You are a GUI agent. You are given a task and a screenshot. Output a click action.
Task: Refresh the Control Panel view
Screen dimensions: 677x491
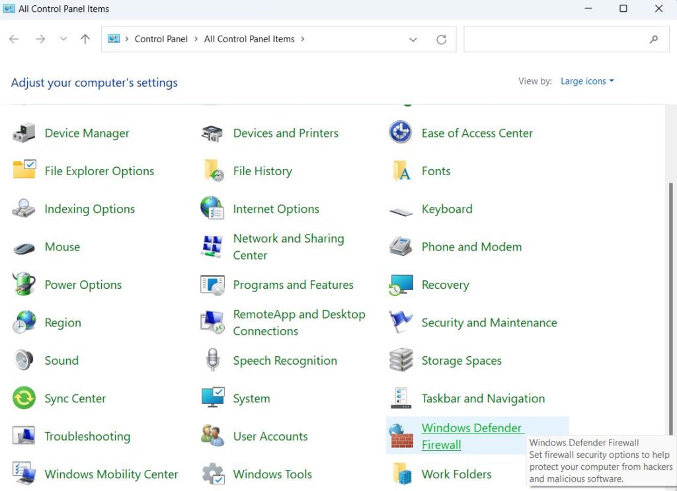pos(441,39)
